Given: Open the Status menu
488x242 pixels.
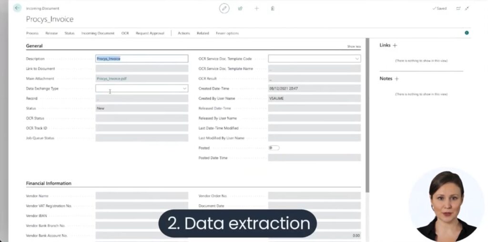Looking at the screenshot, I should [70, 33].
